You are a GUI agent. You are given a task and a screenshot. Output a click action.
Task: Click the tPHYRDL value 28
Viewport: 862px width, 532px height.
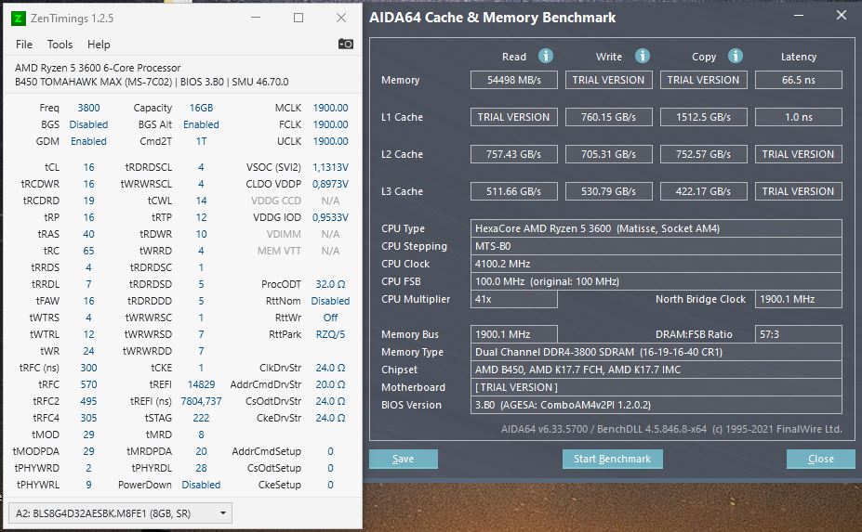201,468
